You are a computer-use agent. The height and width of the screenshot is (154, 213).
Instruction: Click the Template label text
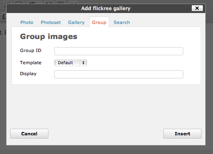(x=31, y=63)
